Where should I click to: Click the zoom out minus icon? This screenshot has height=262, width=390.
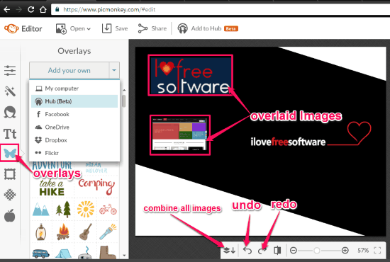pyautogui.click(x=294, y=251)
